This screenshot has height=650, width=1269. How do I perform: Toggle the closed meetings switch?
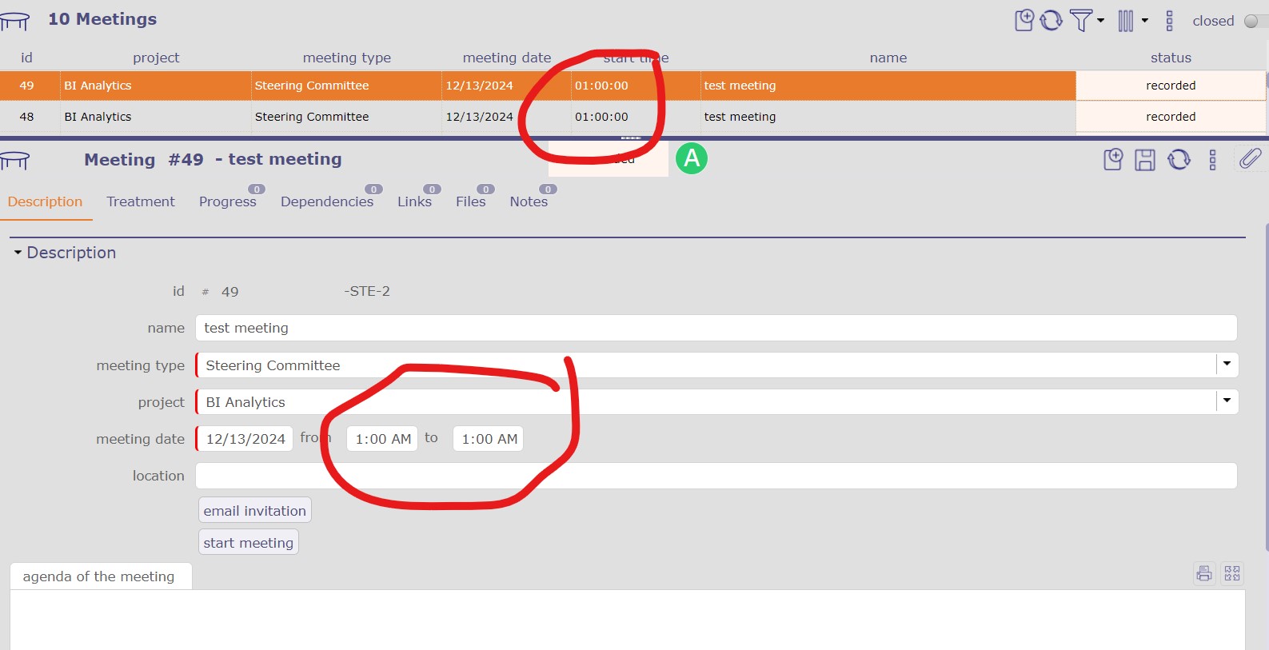[1252, 21]
